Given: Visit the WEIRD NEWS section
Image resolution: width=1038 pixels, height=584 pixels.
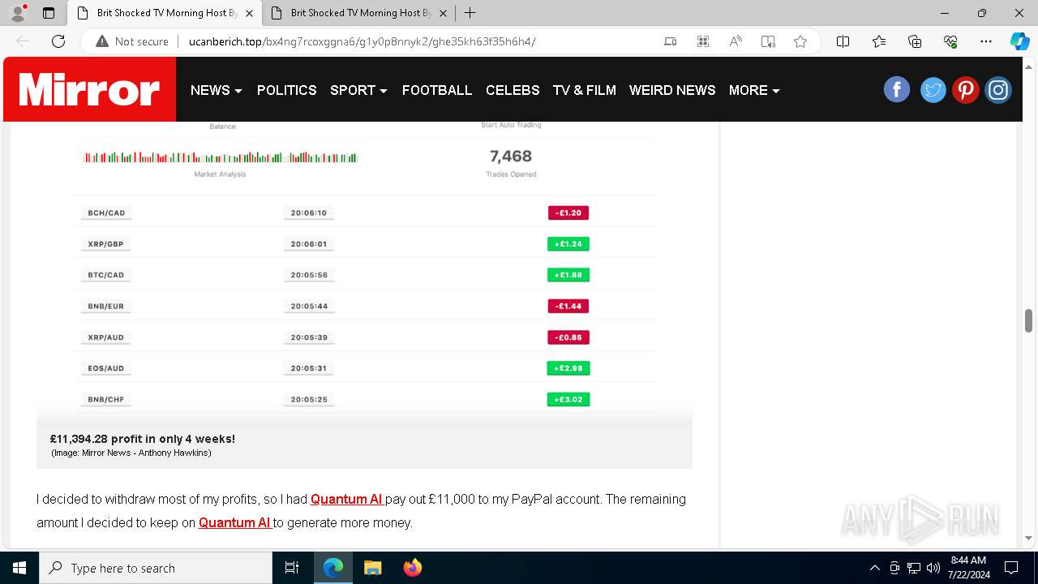Looking at the screenshot, I should click(x=672, y=90).
